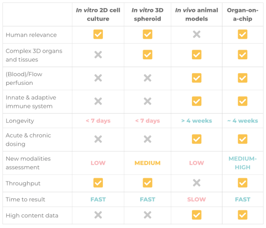
Task: Click the In vitro 3D spheroid header
Action: click(x=147, y=14)
